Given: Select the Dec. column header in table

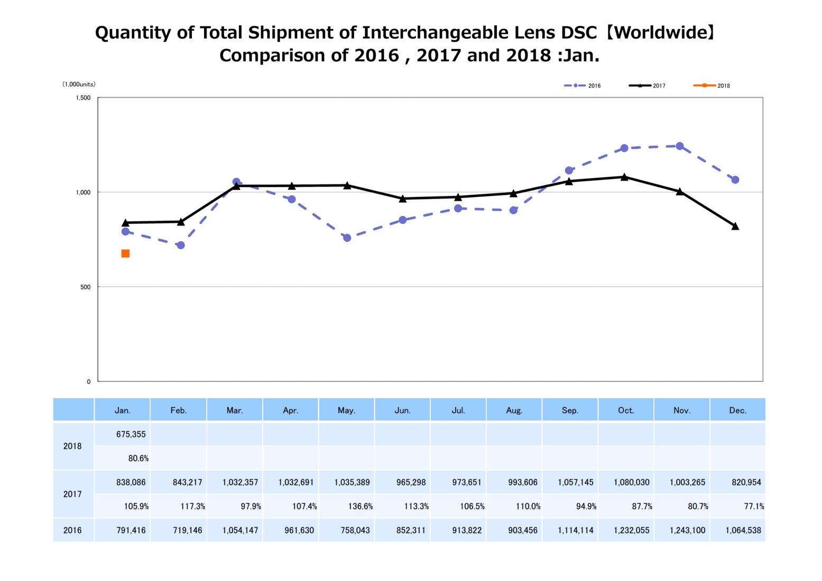Looking at the screenshot, I should click(x=737, y=410).
